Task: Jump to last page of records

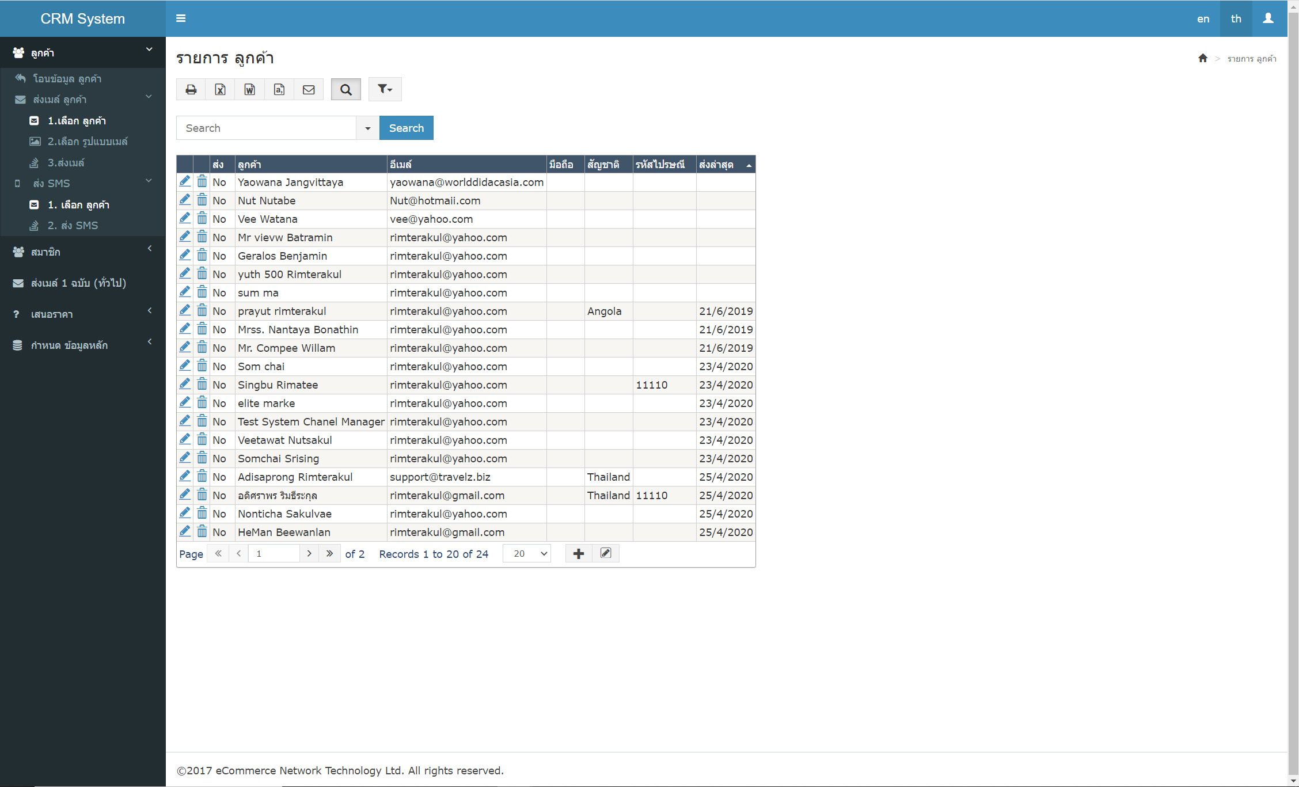Action: (x=329, y=553)
